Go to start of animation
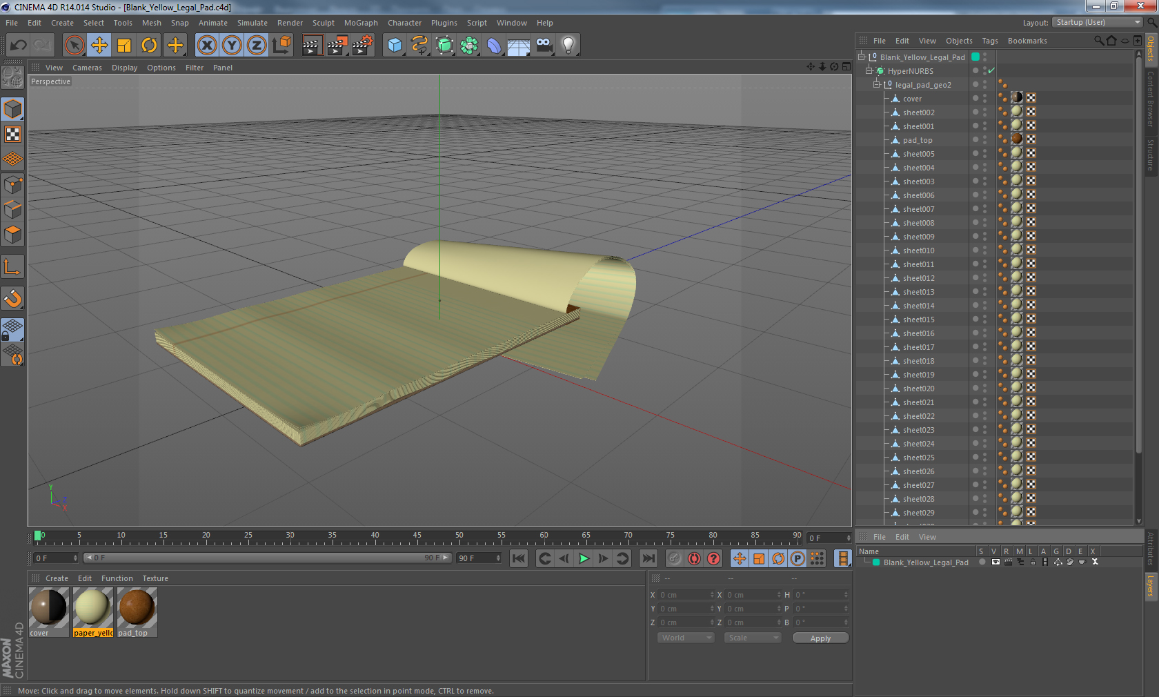Image resolution: width=1159 pixels, height=697 pixels. [519, 558]
